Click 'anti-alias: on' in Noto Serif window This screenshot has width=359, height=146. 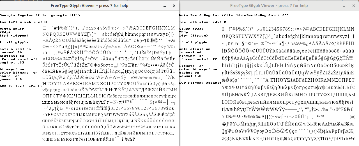[195, 49]
